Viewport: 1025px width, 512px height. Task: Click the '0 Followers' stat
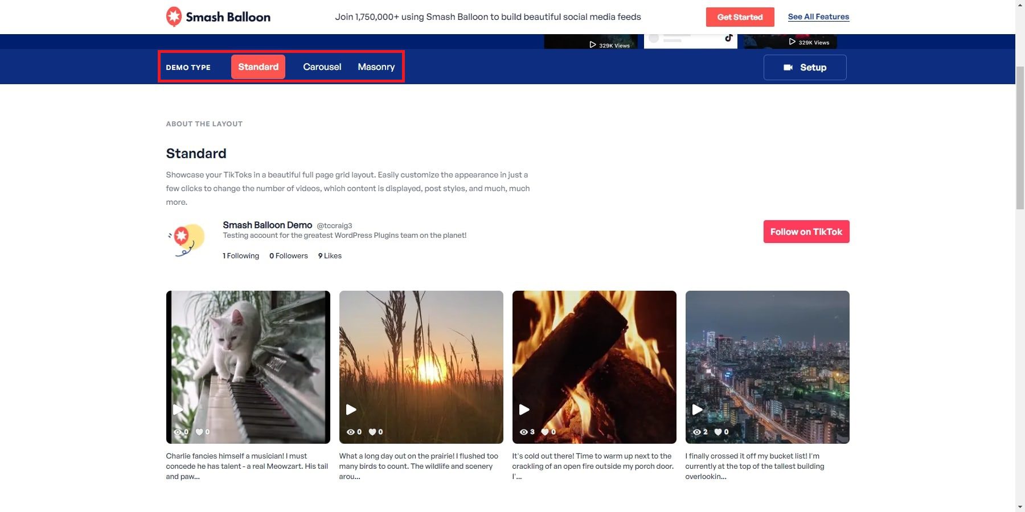pos(289,256)
